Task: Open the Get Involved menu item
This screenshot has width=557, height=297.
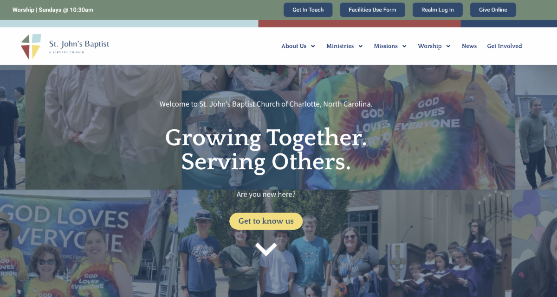Action: [505, 46]
